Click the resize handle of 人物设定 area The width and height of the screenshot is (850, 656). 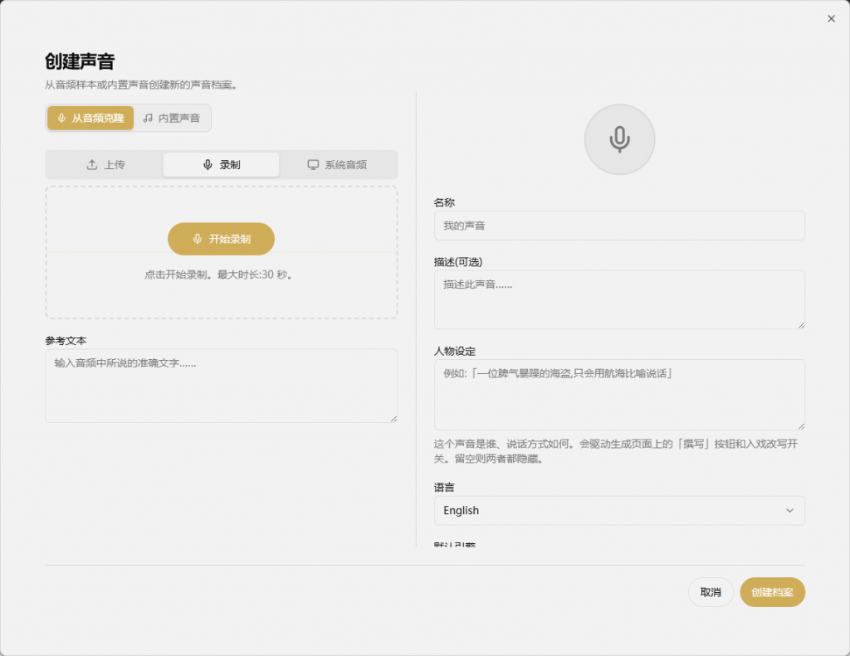pos(801,425)
